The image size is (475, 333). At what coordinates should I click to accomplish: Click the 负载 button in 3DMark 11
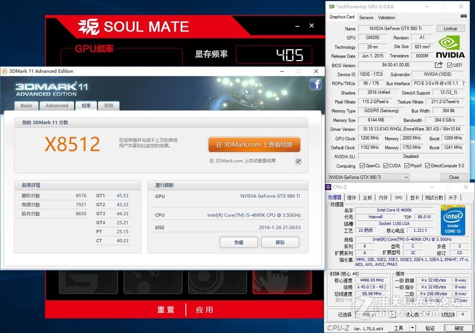point(239,242)
